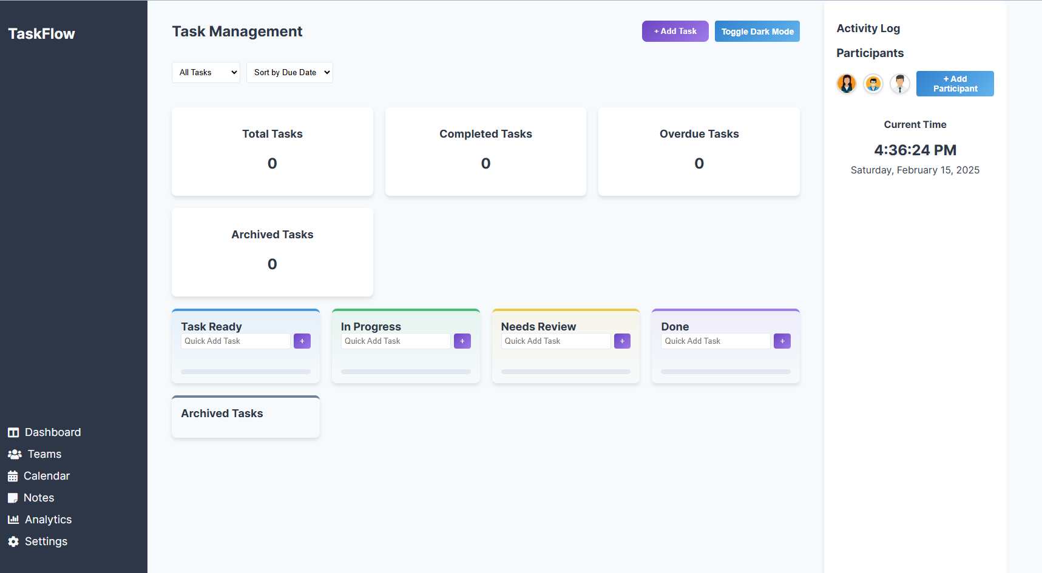Toggle Dark Mode

click(757, 32)
